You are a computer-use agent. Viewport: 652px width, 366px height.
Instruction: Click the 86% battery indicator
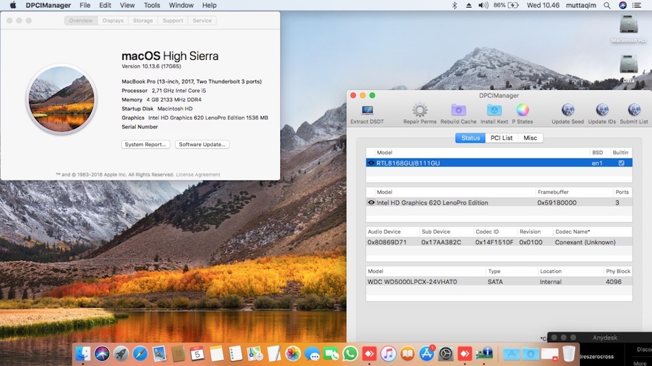coord(506,5)
